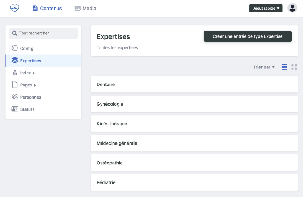Screen dimensions: 303x197
Task: Click the Config gear icon
Action: point(15,48)
